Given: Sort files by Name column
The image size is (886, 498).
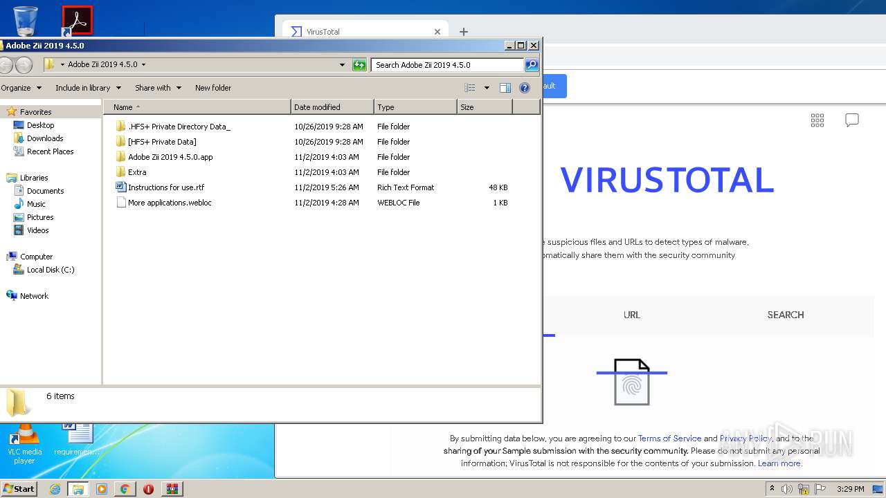Looking at the screenshot, I should (197, 107).
